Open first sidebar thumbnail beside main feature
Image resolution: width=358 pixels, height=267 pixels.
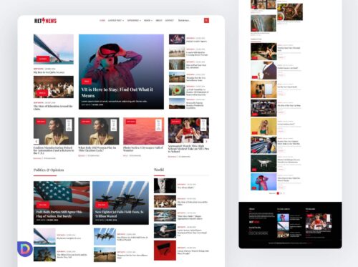[177, 39]
